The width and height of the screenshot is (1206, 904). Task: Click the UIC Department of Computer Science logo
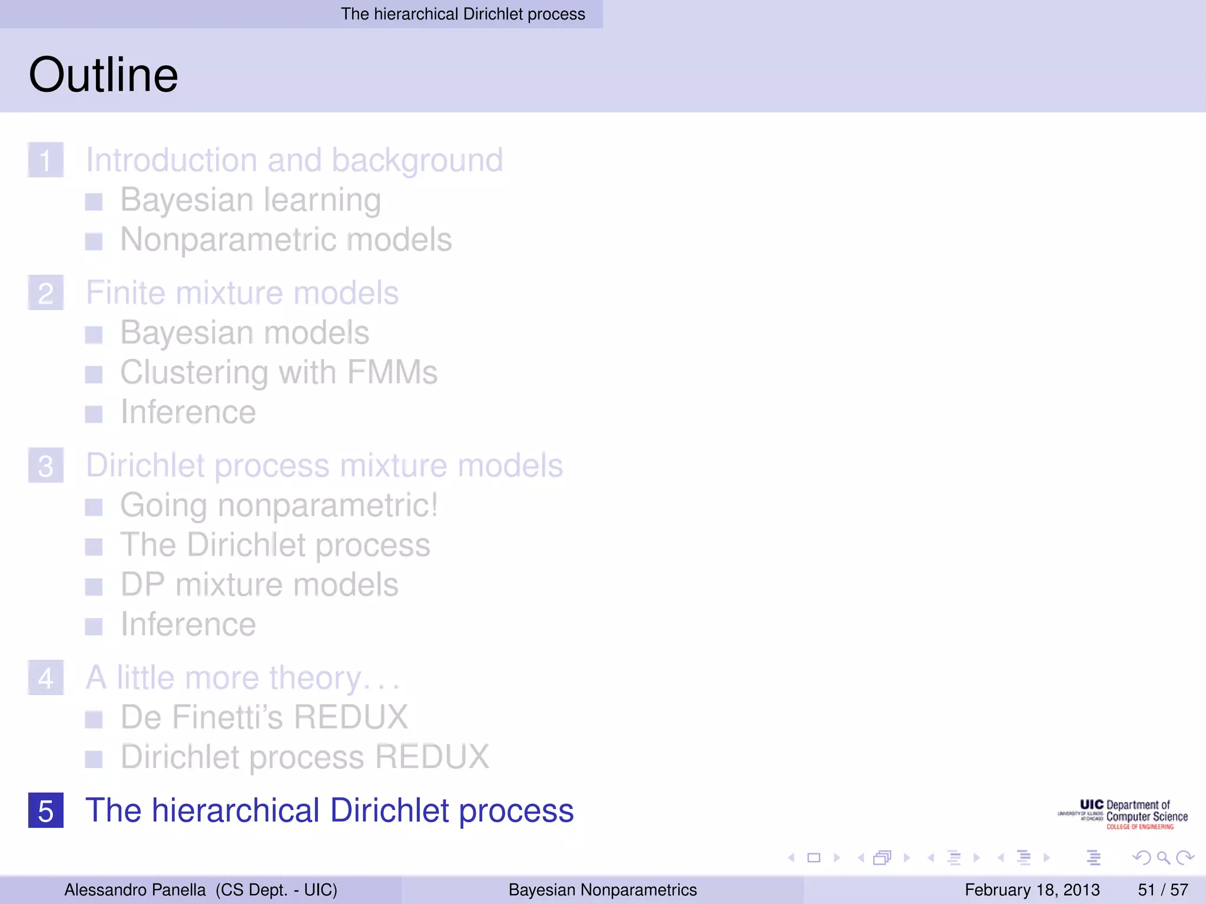(x=1122, y=815)
